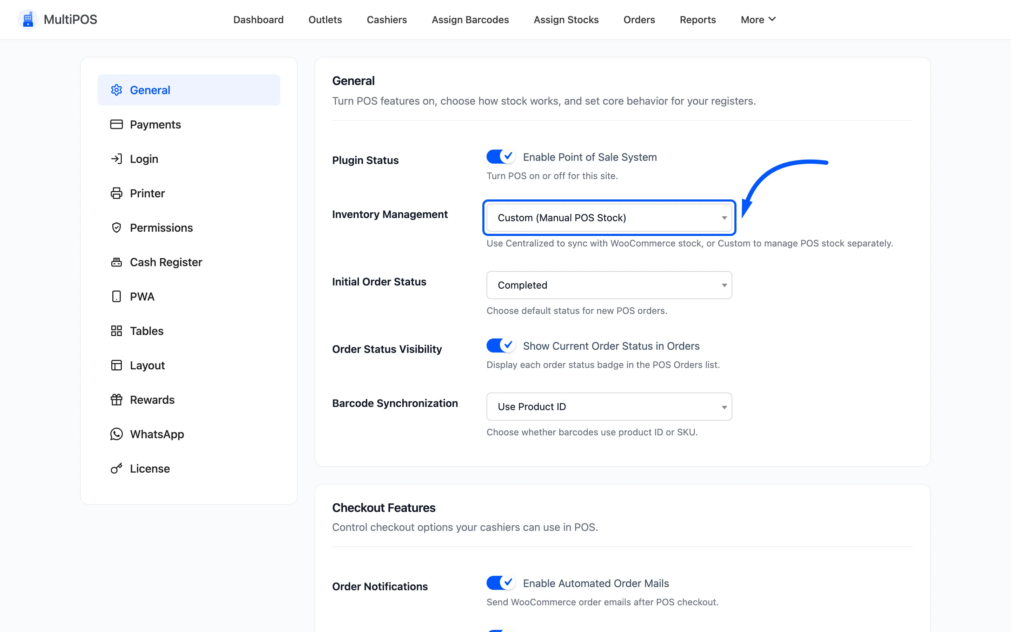This screenshot has width=1011, height=632.
Task: Select Rewards settings section
Action: (x=189, y=400)
